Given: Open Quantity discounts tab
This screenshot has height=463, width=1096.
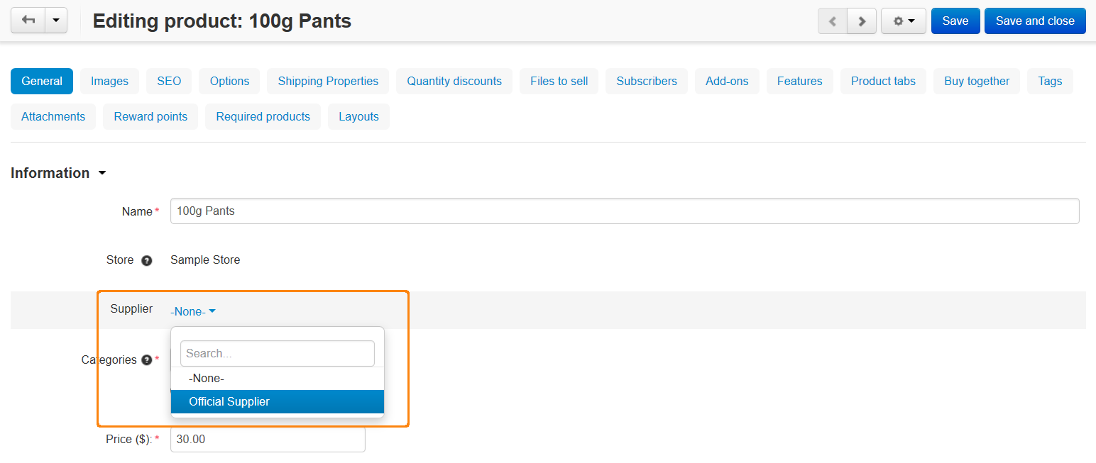Looking at the screenshot, I should [x=454, y=81].
